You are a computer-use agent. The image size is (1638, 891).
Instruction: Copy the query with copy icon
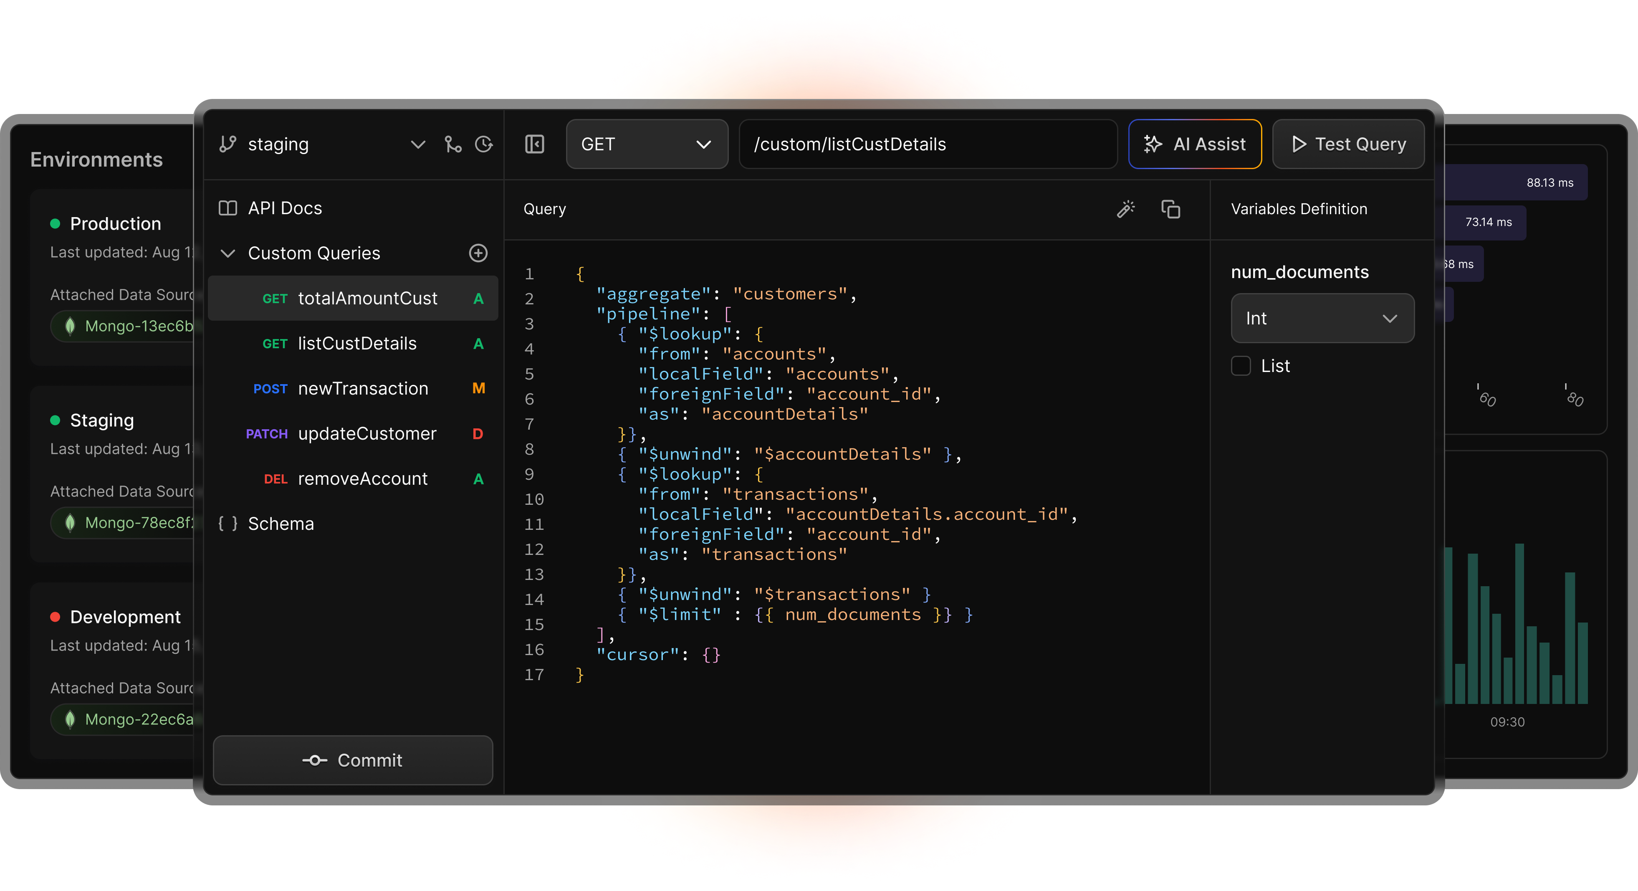coord(1170,209)
